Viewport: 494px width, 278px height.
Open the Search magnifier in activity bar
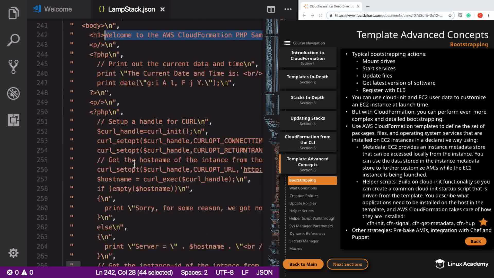click(13, 40)
